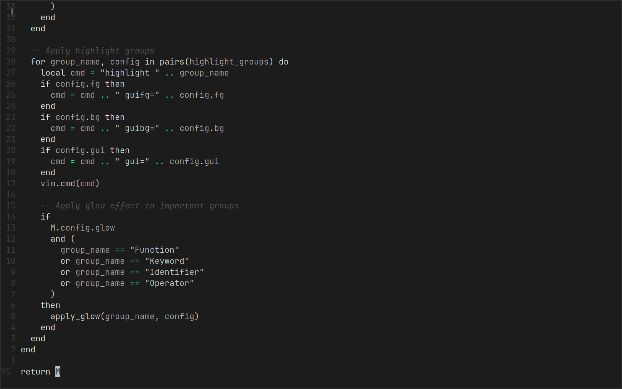Image resolution: width=622 pixels, height=389 pixels.
Task: Click the "pairs" function name
Action: [x=172, y=62]
